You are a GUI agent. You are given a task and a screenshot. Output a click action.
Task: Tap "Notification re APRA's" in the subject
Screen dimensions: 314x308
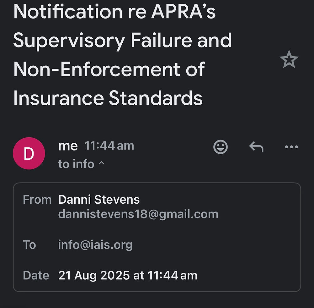(x=114, y=11)
